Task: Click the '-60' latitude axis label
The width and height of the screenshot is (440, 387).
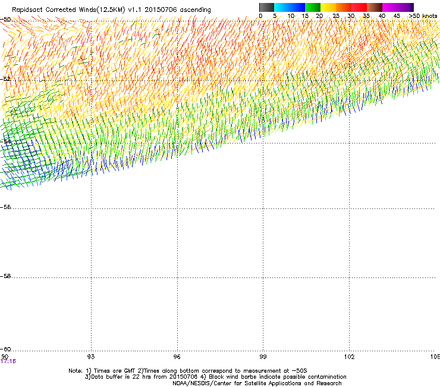Action: tap(6, 349)
